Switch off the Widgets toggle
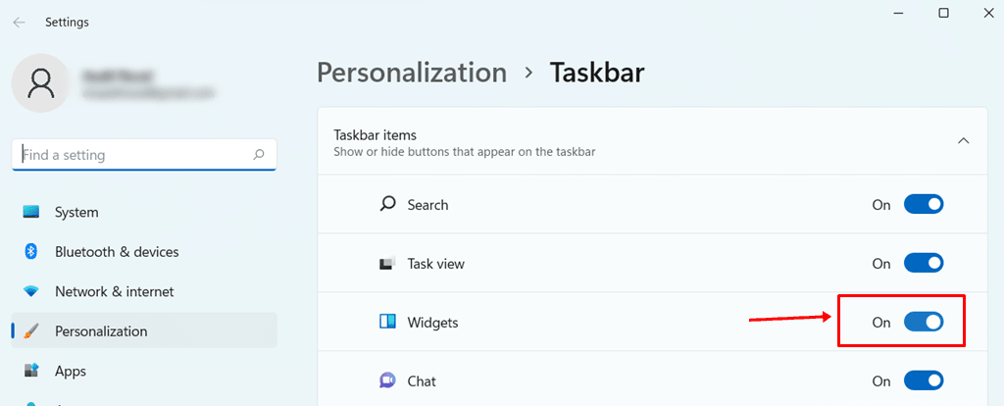 (x=923, y=322)
